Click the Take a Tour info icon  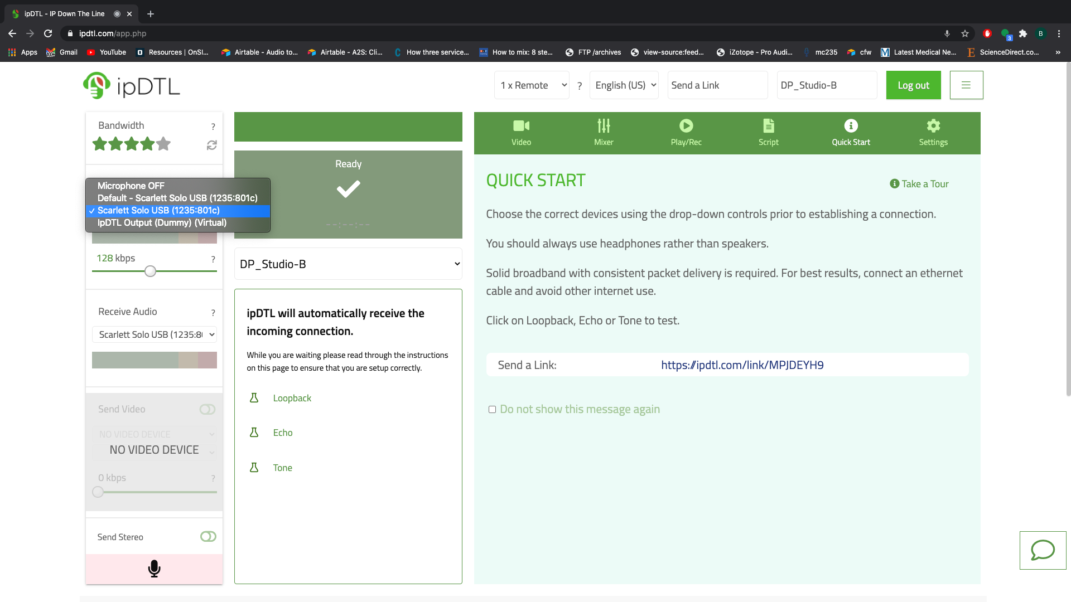894,183
